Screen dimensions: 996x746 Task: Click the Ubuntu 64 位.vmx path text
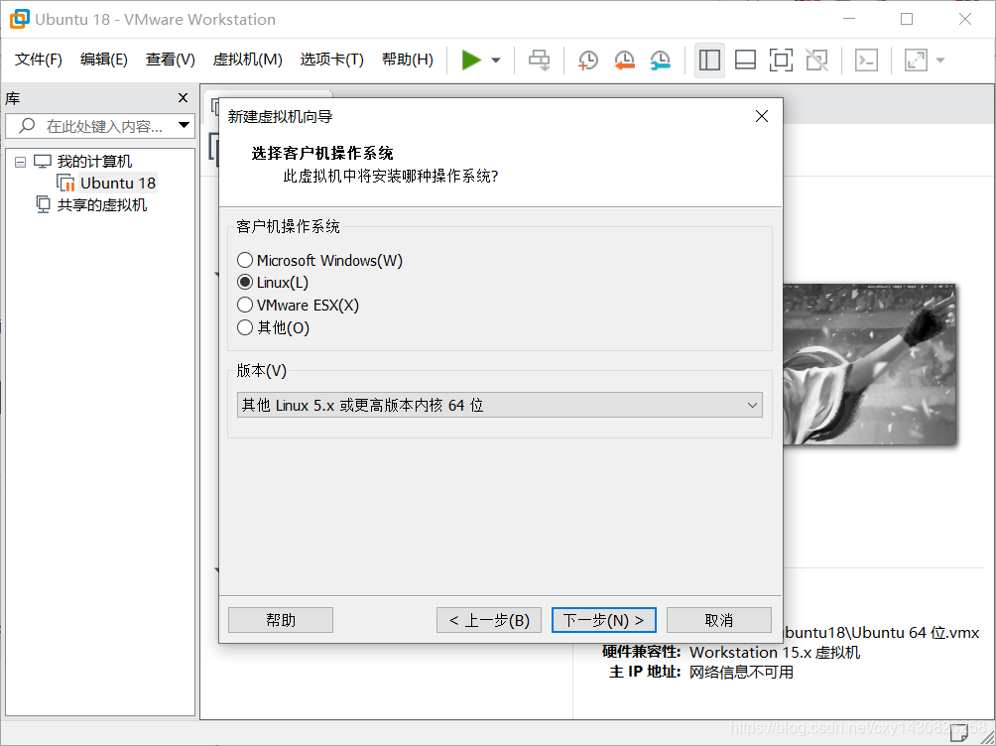(882, 633)
